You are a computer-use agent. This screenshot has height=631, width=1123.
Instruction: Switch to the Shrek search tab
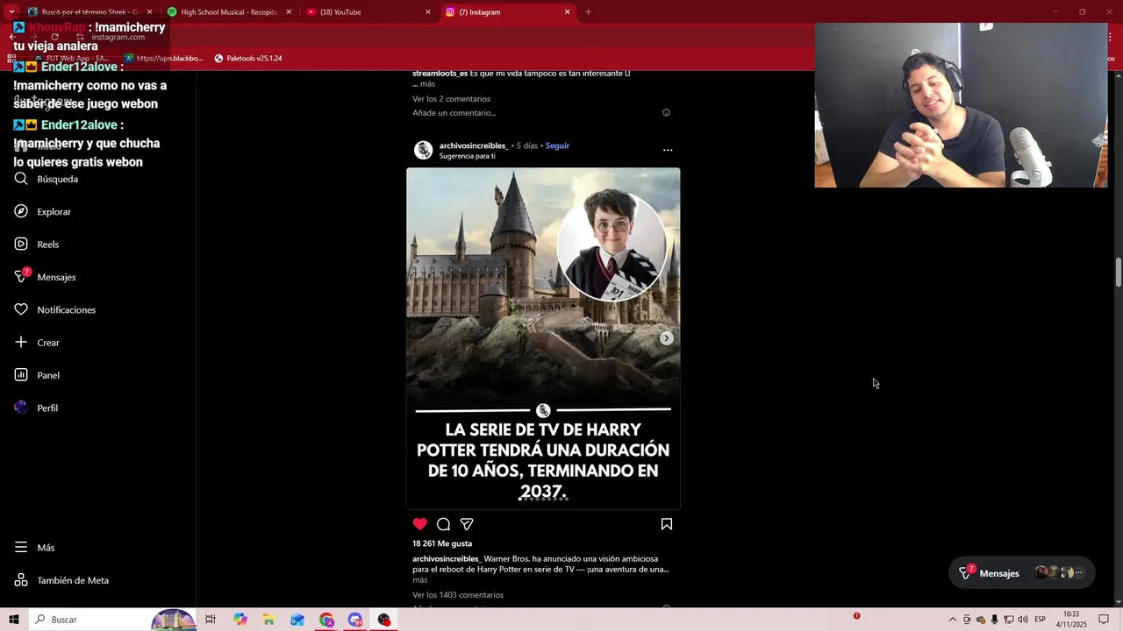(x=88, y=12)
